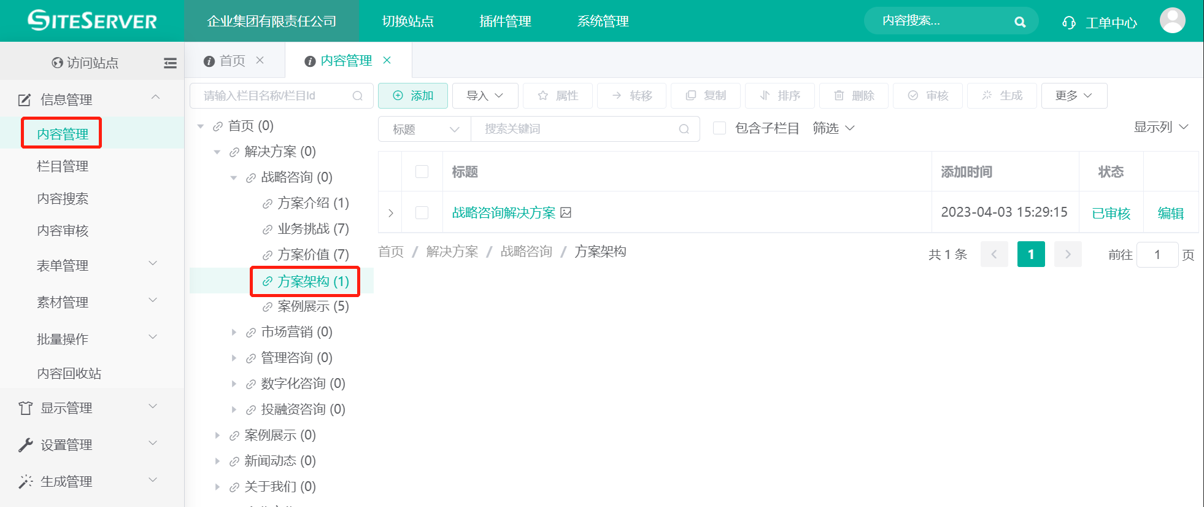This screenshot has width=1204, height=507.
Task: Click the 审核 toolbar button
Action: click(928, 96)
